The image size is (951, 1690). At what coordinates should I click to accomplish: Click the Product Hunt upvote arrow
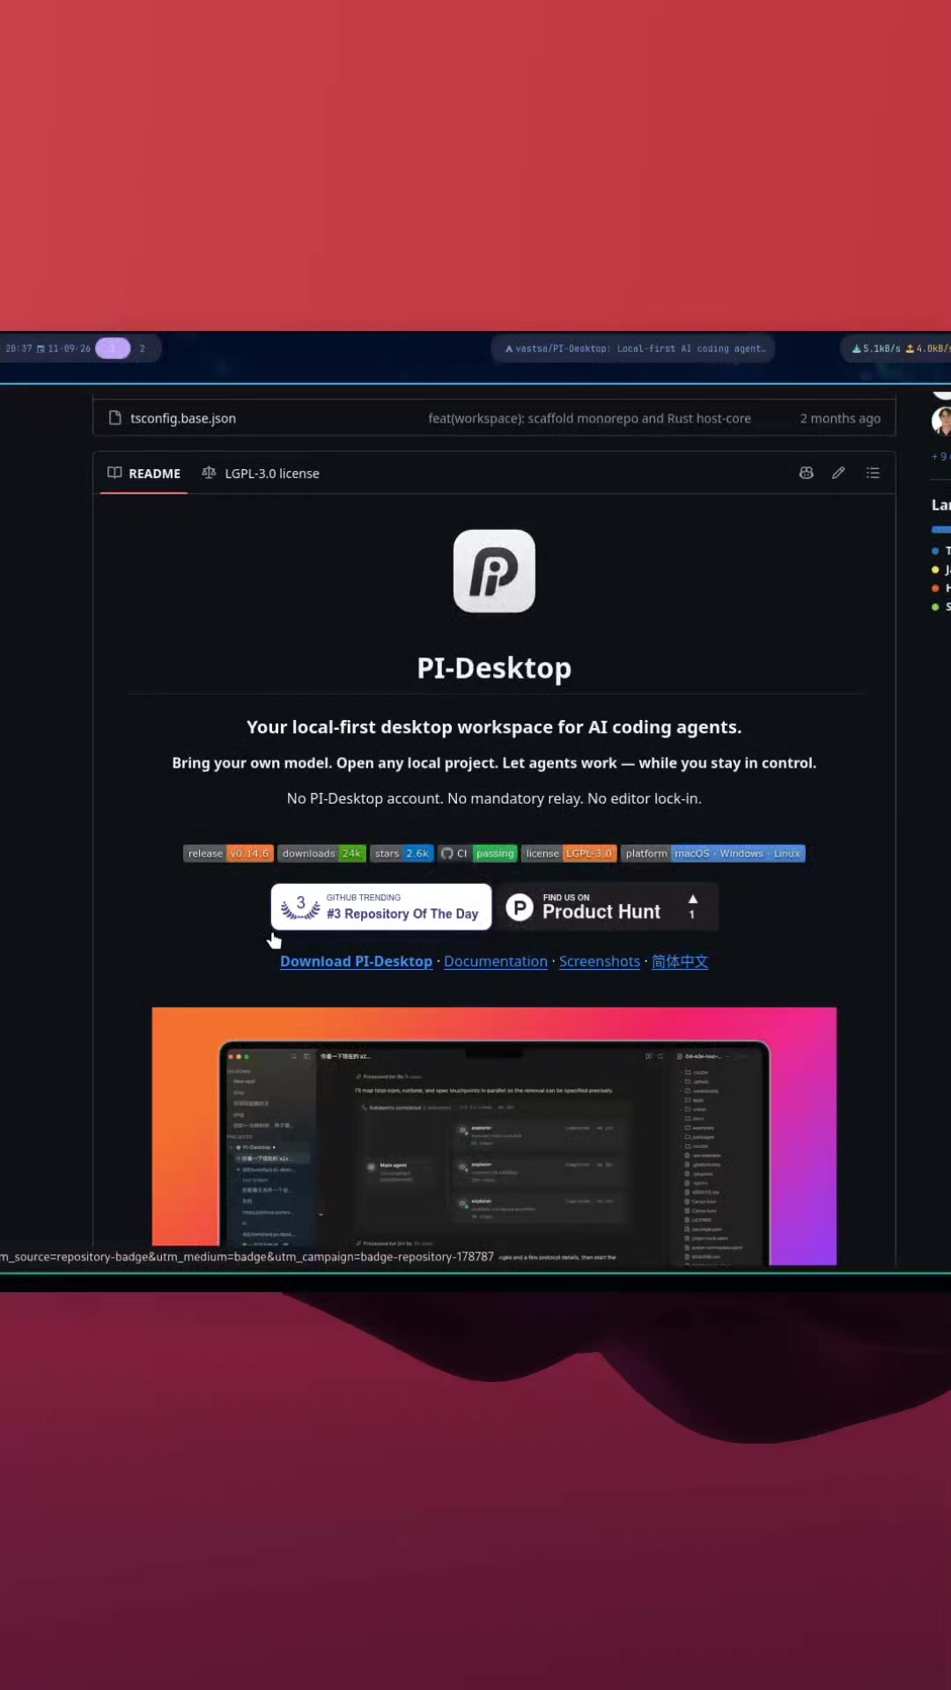[693, 899]
